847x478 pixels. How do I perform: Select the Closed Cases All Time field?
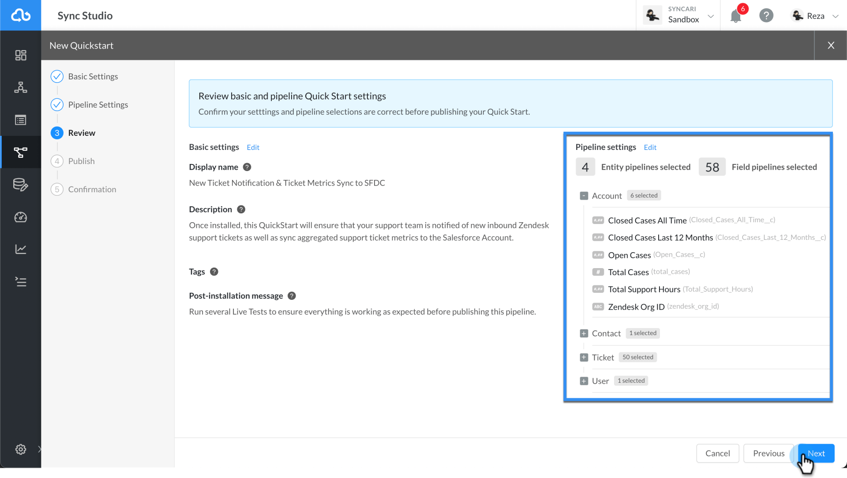pos(647,220)
